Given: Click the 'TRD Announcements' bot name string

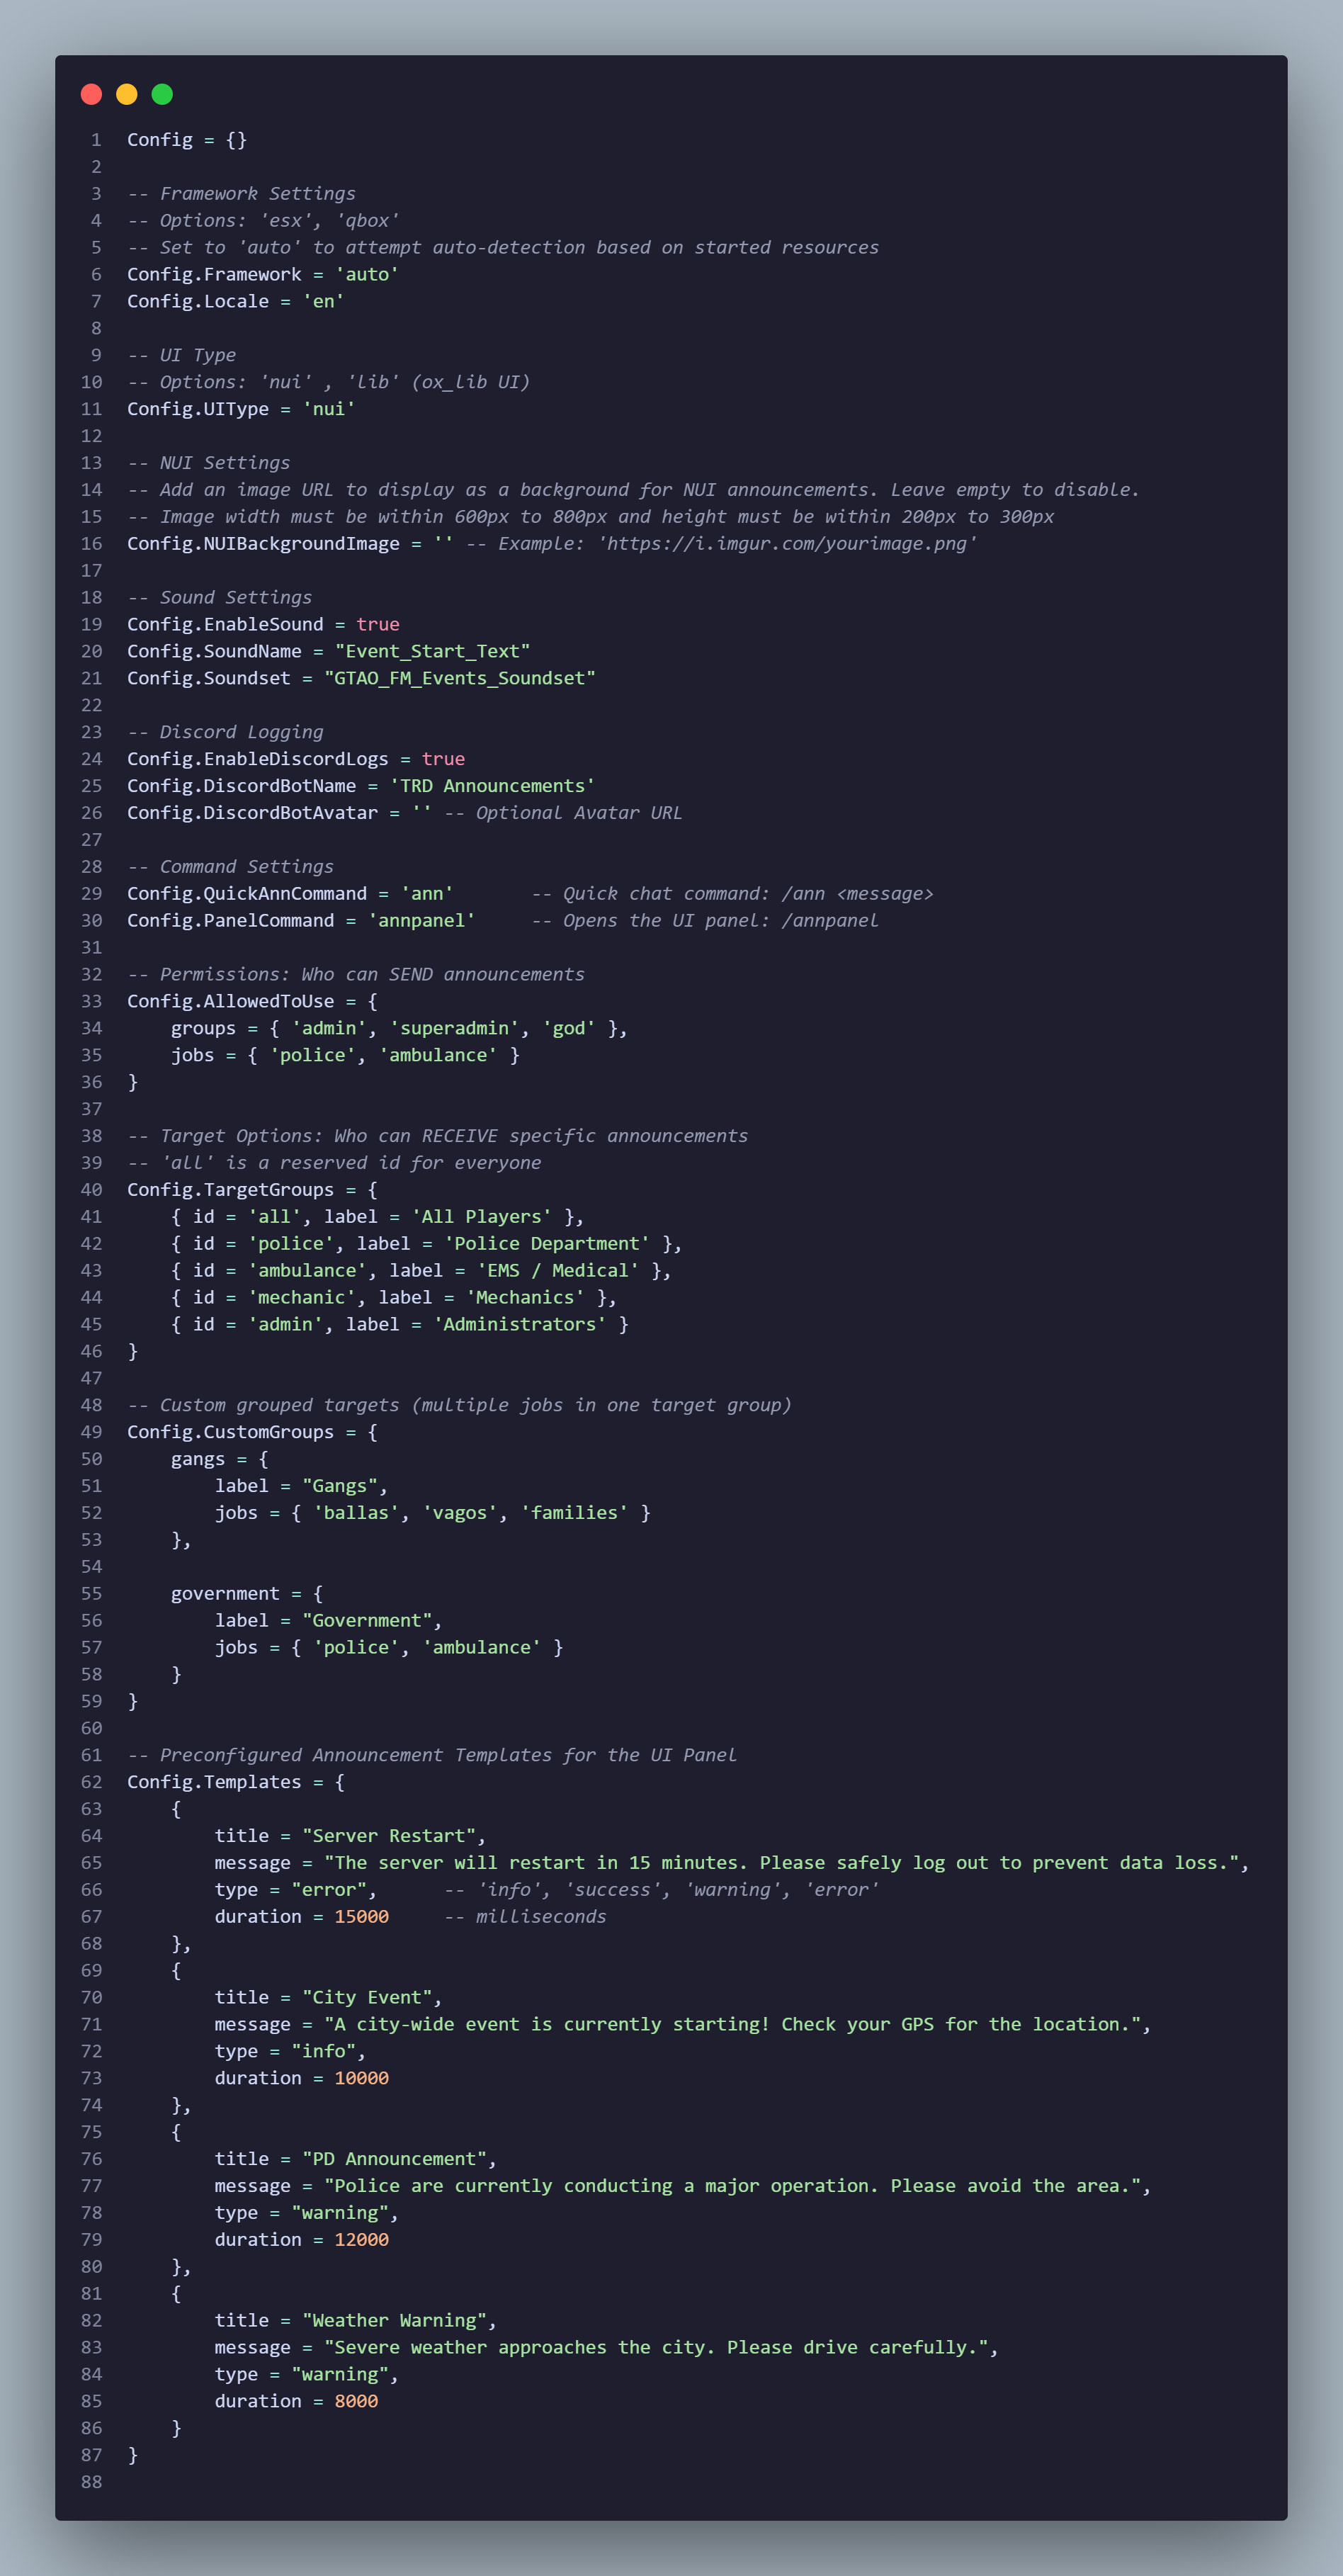Looking at the screenshot, I should tap(492, 786).
